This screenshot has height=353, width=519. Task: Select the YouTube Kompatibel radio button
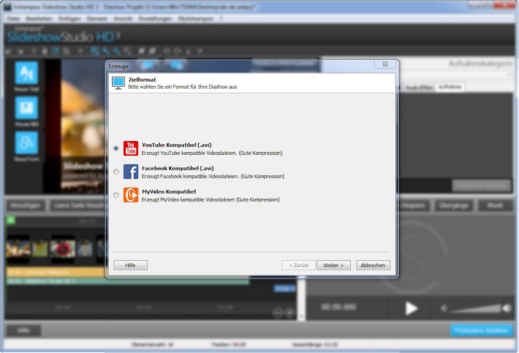(116, 148)
